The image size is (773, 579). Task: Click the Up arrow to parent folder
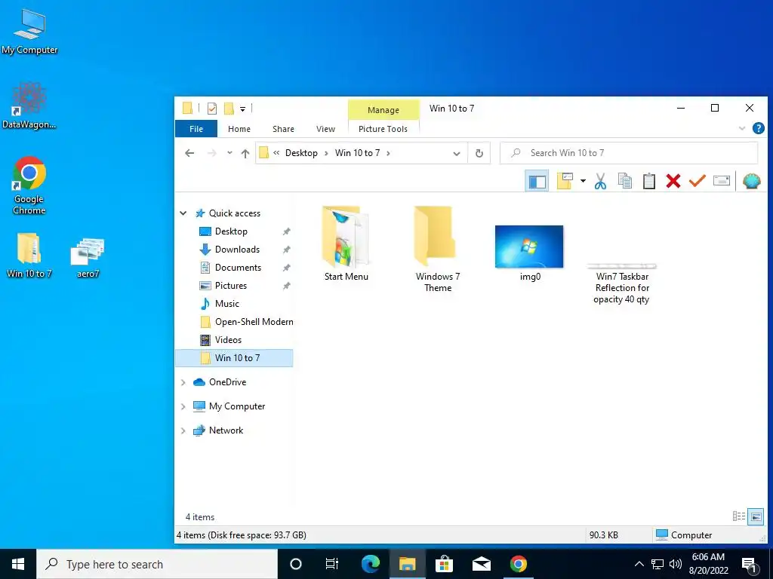tap(245, 153)
